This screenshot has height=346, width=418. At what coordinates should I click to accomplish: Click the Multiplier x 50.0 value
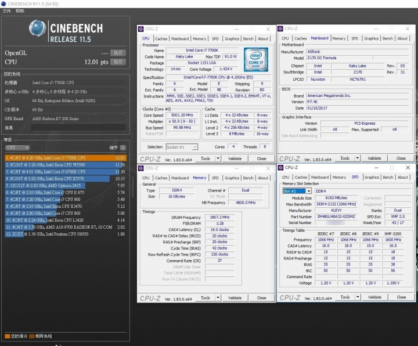point(182,121)
